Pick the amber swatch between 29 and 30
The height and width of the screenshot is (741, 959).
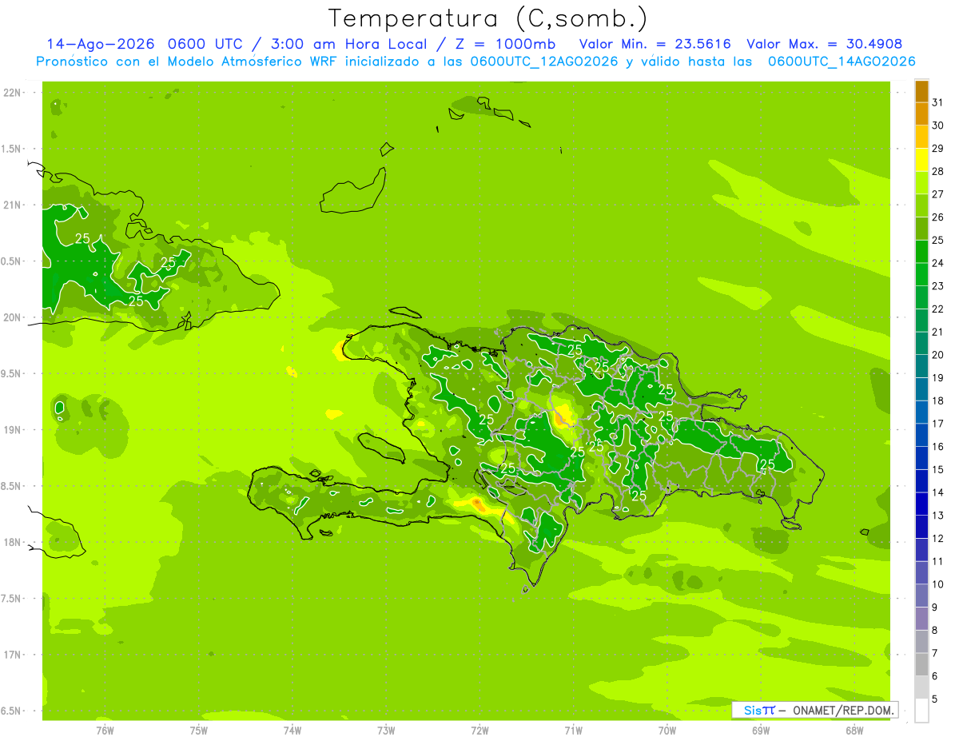(x=921, y=137)
